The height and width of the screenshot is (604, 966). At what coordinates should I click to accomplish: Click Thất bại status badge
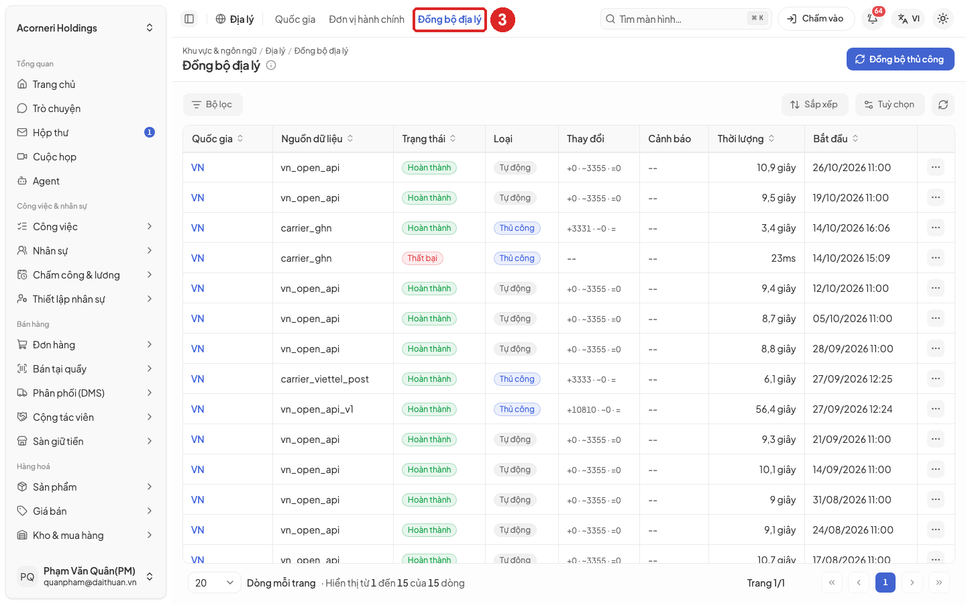[x=422, y=258]
